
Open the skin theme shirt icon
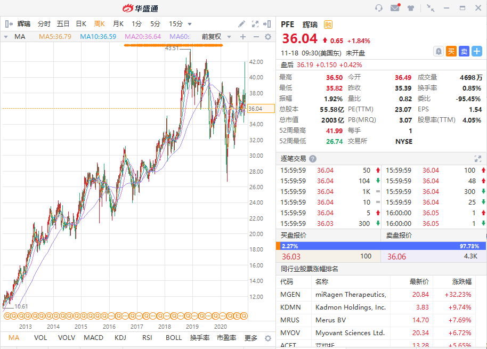(x=411, y=8)
